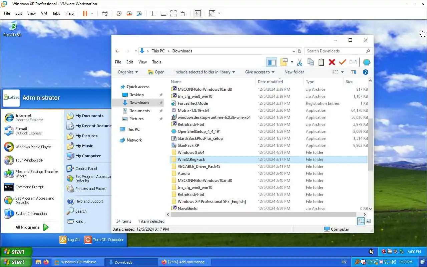
Task: Open Classic Explorer settings shell icon
Action: click(366, 62)
